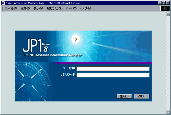The width and height of the screenshot is (171, 115).
Task: Click the Internet Explorer title bar icon
Action: (x=3, y=3)
